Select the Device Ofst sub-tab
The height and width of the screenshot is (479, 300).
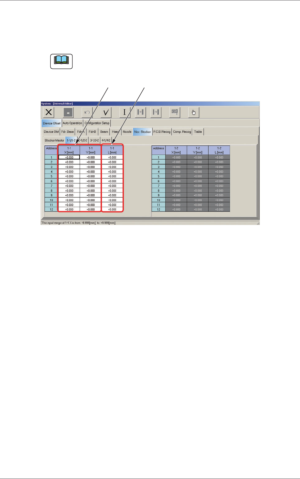(x=51, y=132)
